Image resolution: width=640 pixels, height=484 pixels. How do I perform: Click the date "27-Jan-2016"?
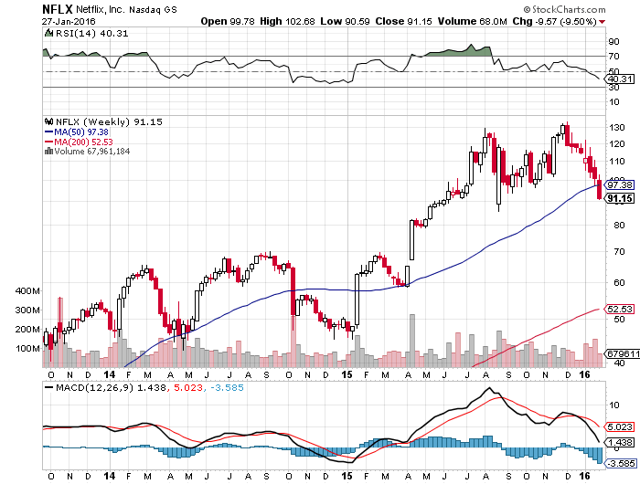tap(69, 21)
